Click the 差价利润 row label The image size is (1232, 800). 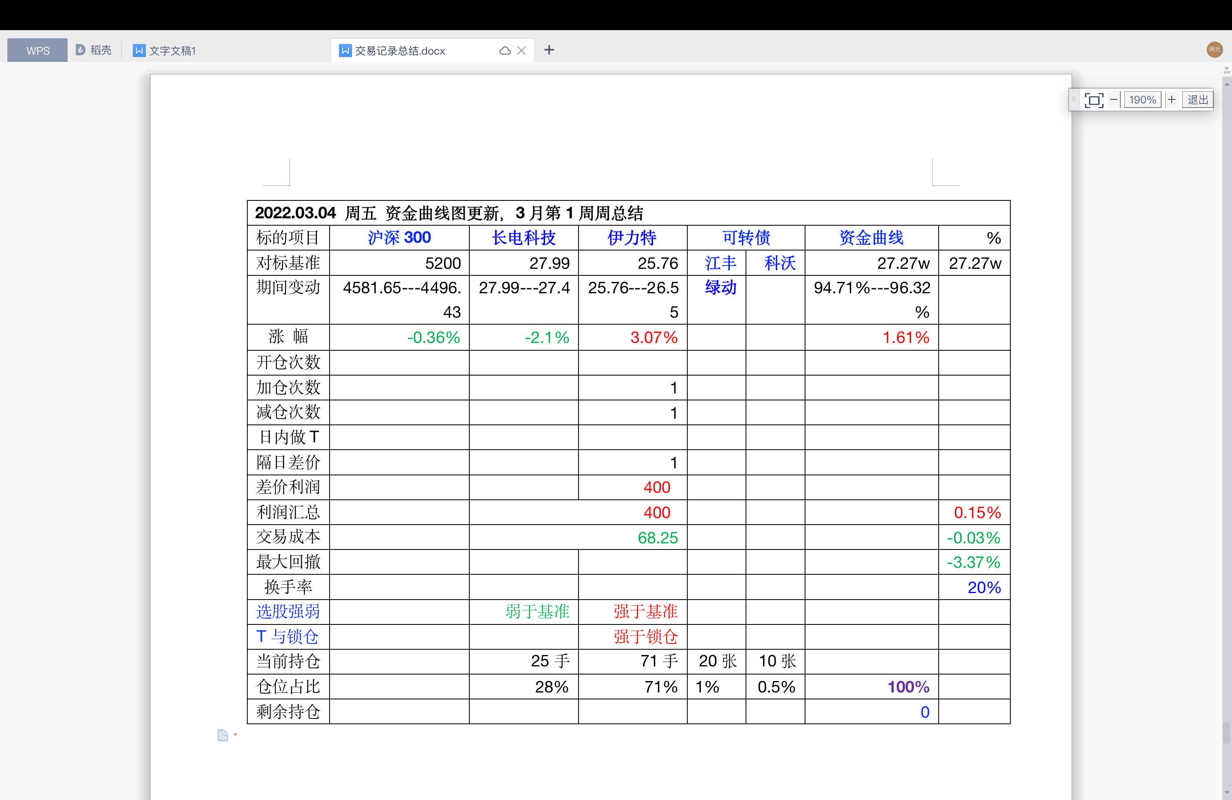coord(288,487)
